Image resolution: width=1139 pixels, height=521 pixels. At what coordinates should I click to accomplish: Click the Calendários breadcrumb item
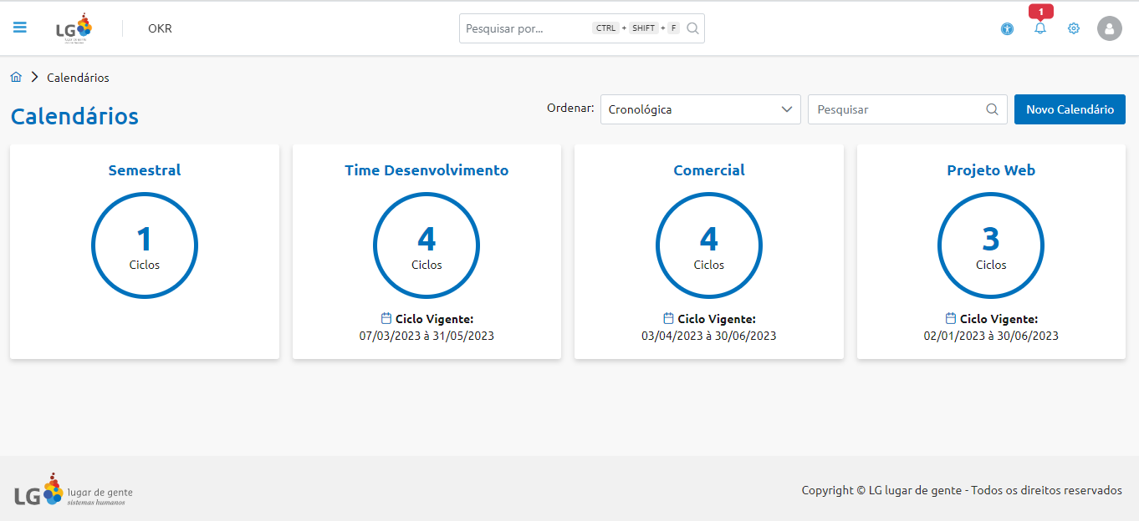coord(78,78)
